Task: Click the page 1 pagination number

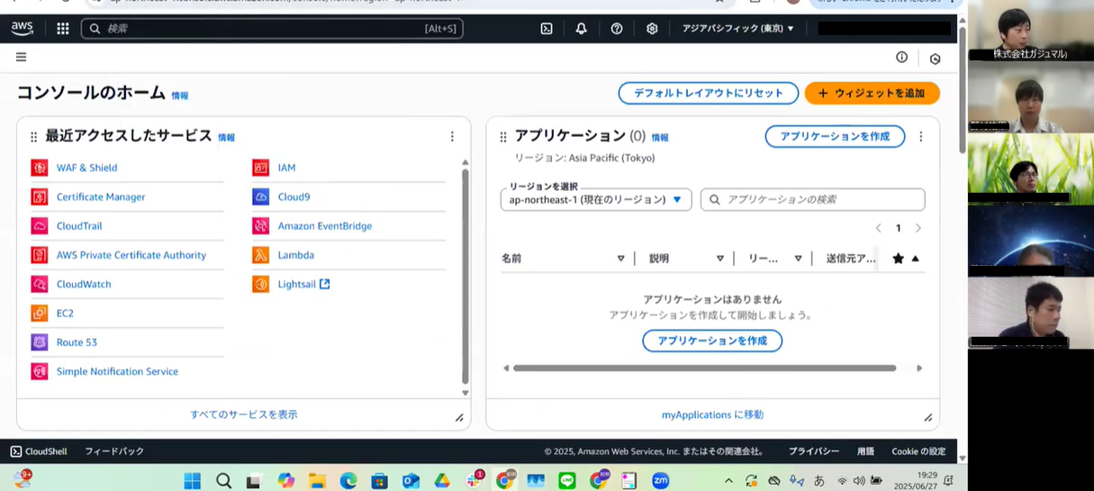Action: coord(898,228)
